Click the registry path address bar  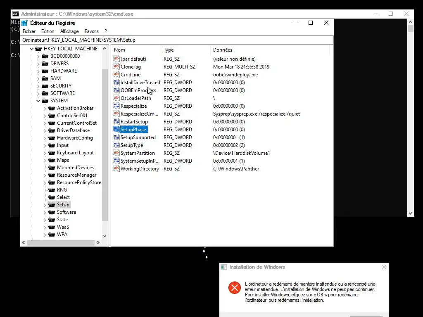click(177, 40)
